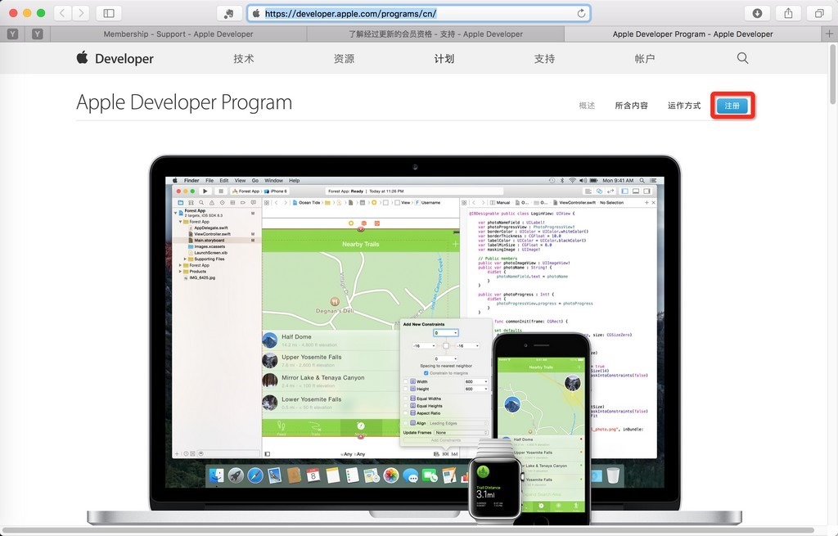Show all tabs overview
The width and height of the screenshot is (838, 536).
[818, 13]
